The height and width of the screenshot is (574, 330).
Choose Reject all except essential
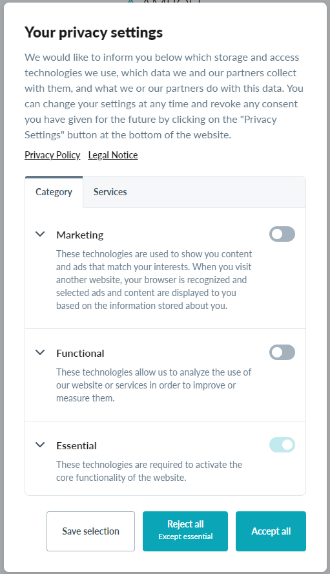pos(185,531)
